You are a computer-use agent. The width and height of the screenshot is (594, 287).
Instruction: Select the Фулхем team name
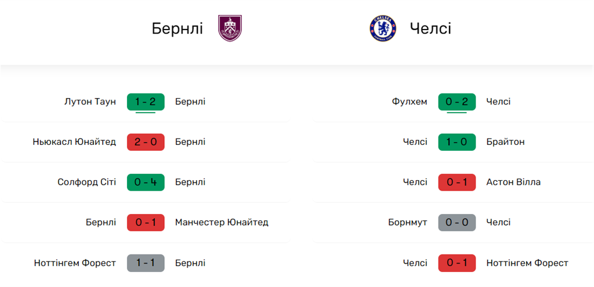click(410, 101)
